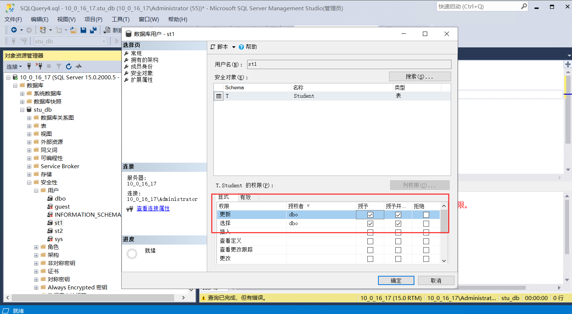Open the 脚本 script dropdown arrow
The width and height of the screenshot is (572, 314).
click(x=234, y=47)
